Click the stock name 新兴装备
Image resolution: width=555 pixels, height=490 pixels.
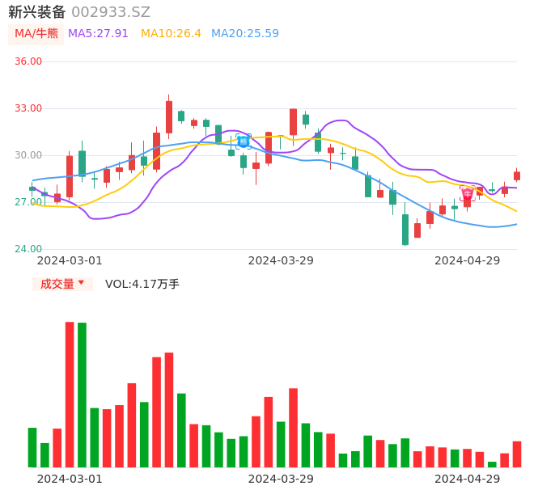[x=36, y=12]
